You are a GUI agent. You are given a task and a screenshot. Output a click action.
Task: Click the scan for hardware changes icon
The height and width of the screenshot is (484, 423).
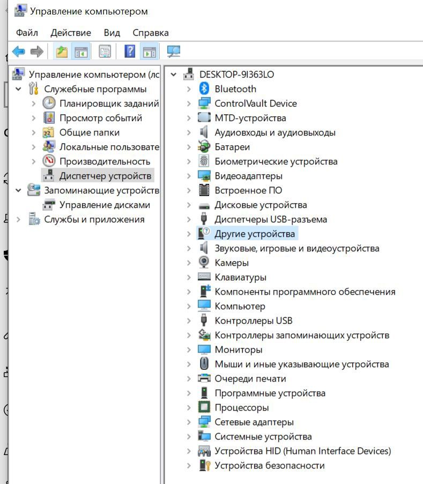tap(174, 51)
